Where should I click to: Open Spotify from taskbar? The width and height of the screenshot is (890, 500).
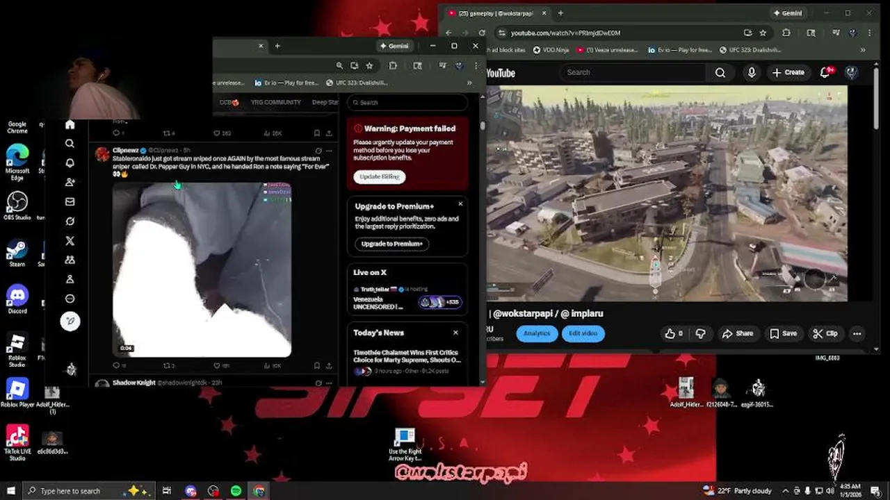[236, 491]
